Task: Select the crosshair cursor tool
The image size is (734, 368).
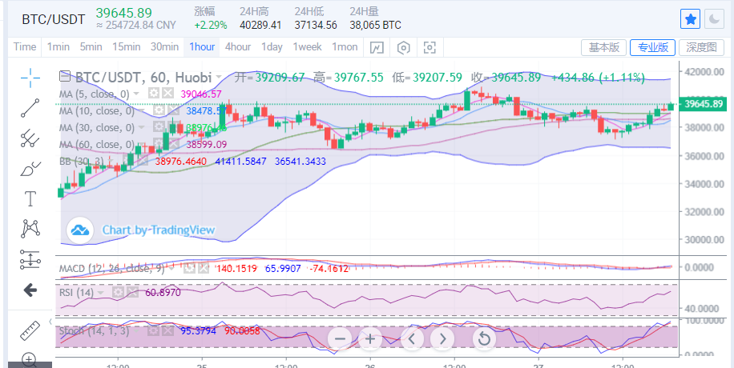Action: [30, 77]
